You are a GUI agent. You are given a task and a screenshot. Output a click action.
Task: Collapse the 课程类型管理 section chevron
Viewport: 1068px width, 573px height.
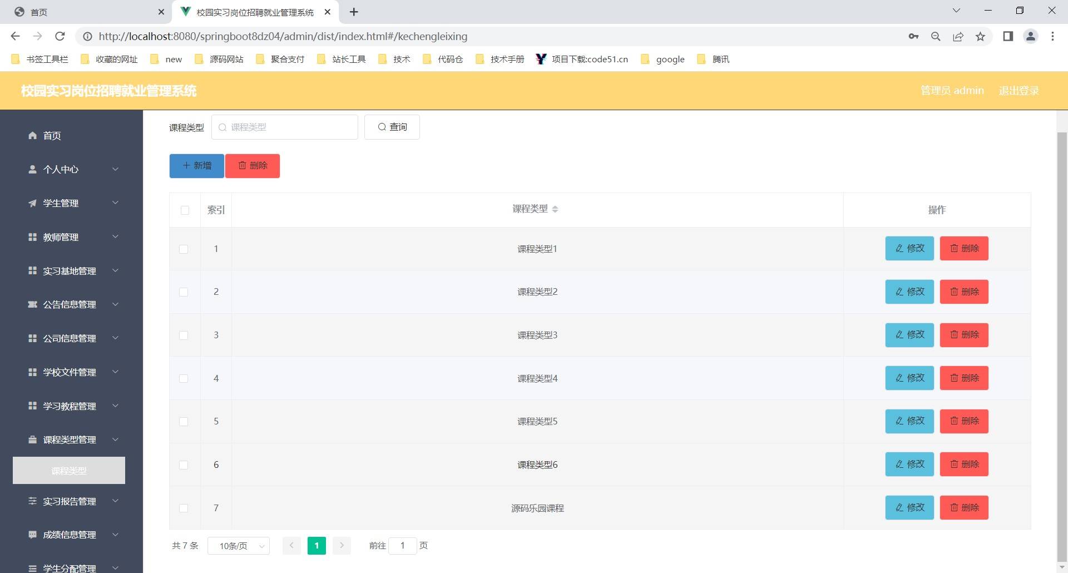pyautogui.click(x=115, y=439)
